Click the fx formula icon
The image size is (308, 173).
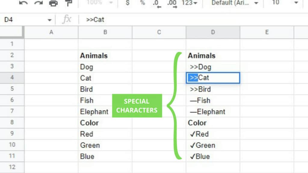click(67, 20)
